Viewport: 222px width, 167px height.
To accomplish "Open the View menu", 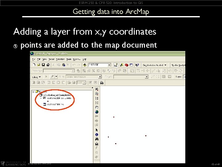I will pyautogui.click(x=44, y=59).
